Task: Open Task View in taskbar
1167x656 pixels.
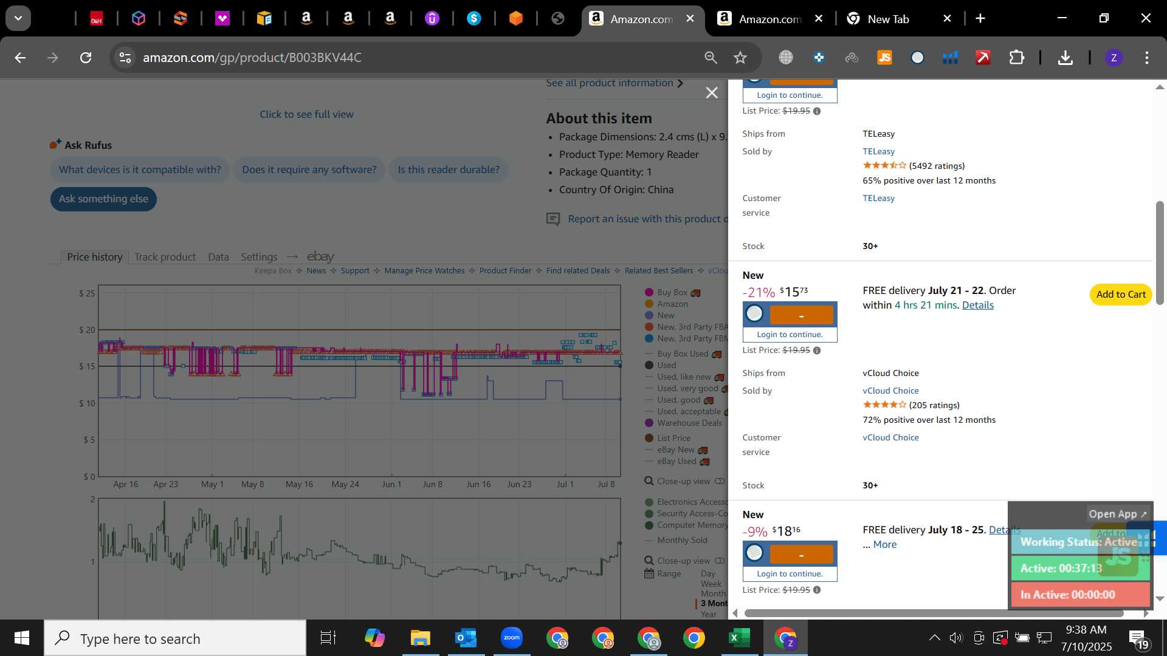Action: 328,638
